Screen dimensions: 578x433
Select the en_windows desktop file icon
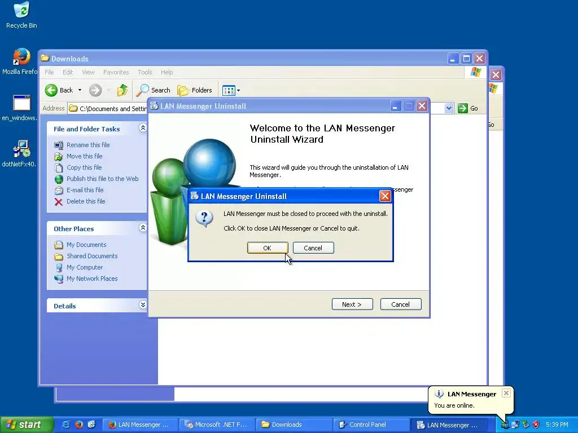click(x=20, y=108)
